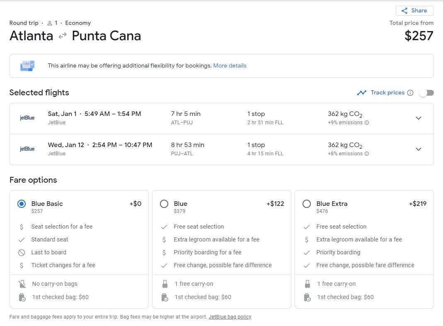Click the Last to board icon in Blue Basic
This screenshot has height=326, width=443.
pyautogui.click(x=22, y=253)
